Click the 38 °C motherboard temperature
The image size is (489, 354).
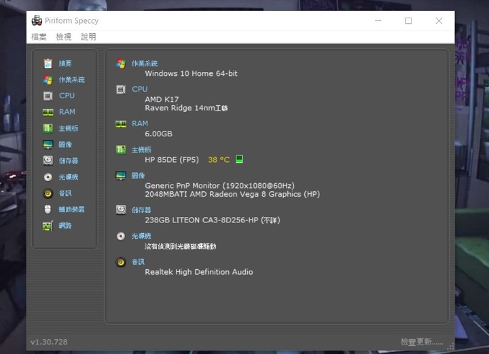click(x=219, y=160)
